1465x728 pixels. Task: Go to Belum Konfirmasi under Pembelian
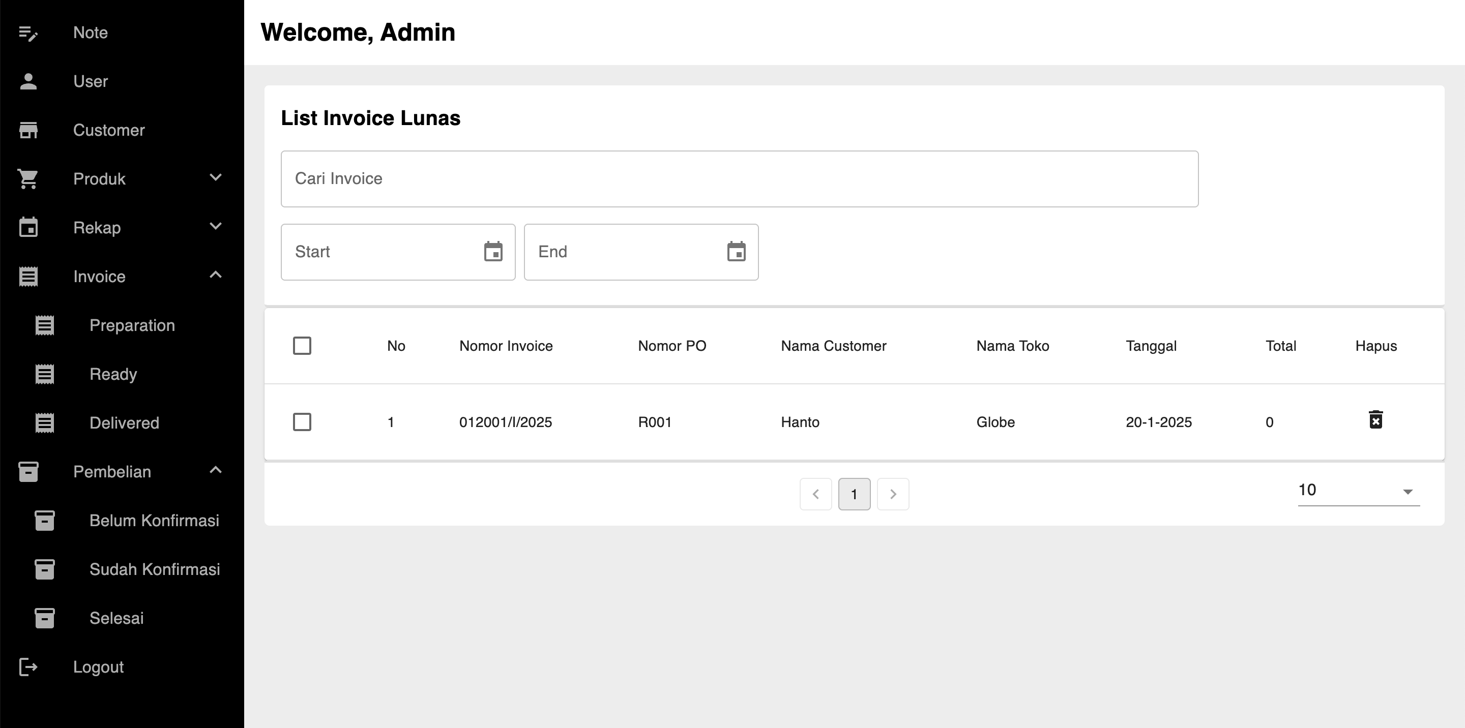coord(154,521)
